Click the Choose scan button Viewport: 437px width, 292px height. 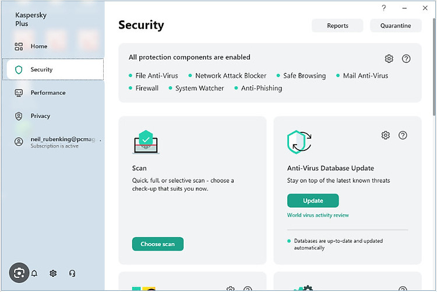click(x=158, y=244)
